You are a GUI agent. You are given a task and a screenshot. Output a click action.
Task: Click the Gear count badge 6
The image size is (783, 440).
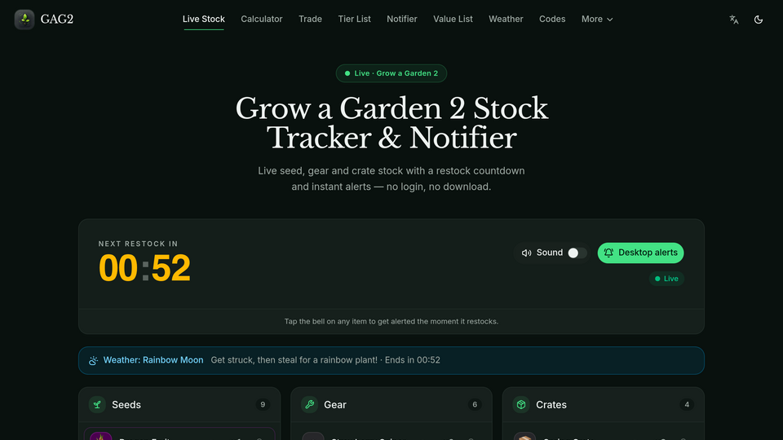coord(475,405)
